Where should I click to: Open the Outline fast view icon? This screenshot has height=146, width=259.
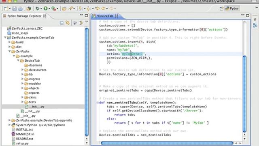pos(255,25)
